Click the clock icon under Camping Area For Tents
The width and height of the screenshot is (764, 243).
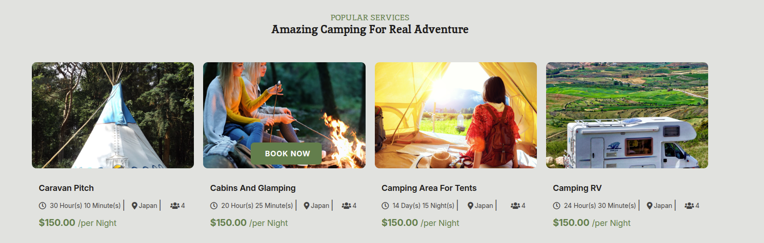point(385,206)
